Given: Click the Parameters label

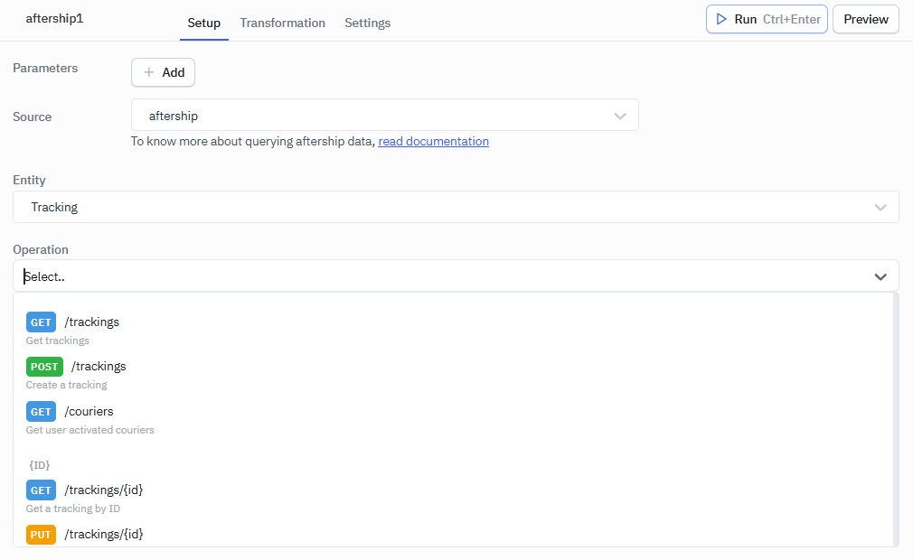Looking at the screenshot, I should click(45, 68).
